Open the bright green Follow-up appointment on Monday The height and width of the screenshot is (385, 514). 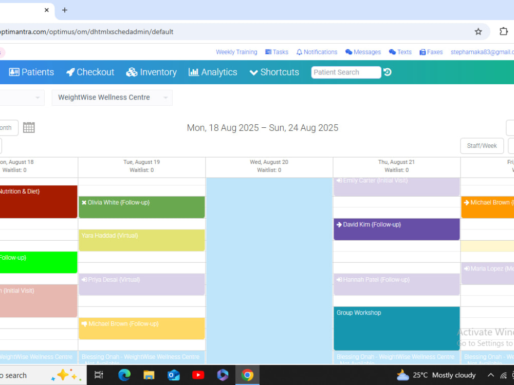pos(39,262)
